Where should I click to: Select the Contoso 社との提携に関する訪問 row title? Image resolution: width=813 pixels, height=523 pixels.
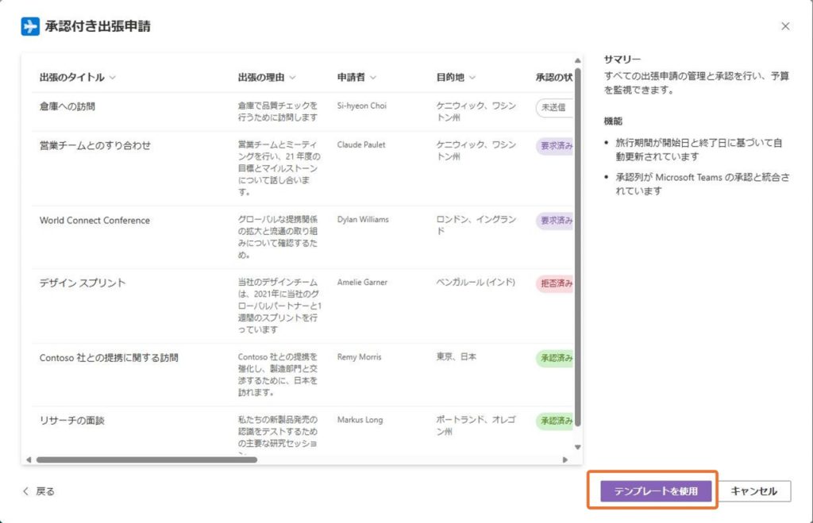click(x=109, y=358)
